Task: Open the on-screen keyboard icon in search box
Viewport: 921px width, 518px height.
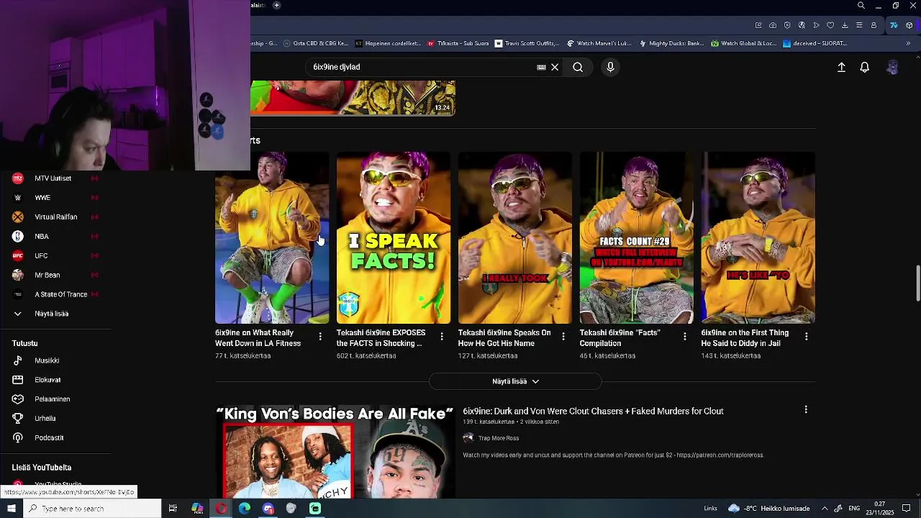Action: 541,67
